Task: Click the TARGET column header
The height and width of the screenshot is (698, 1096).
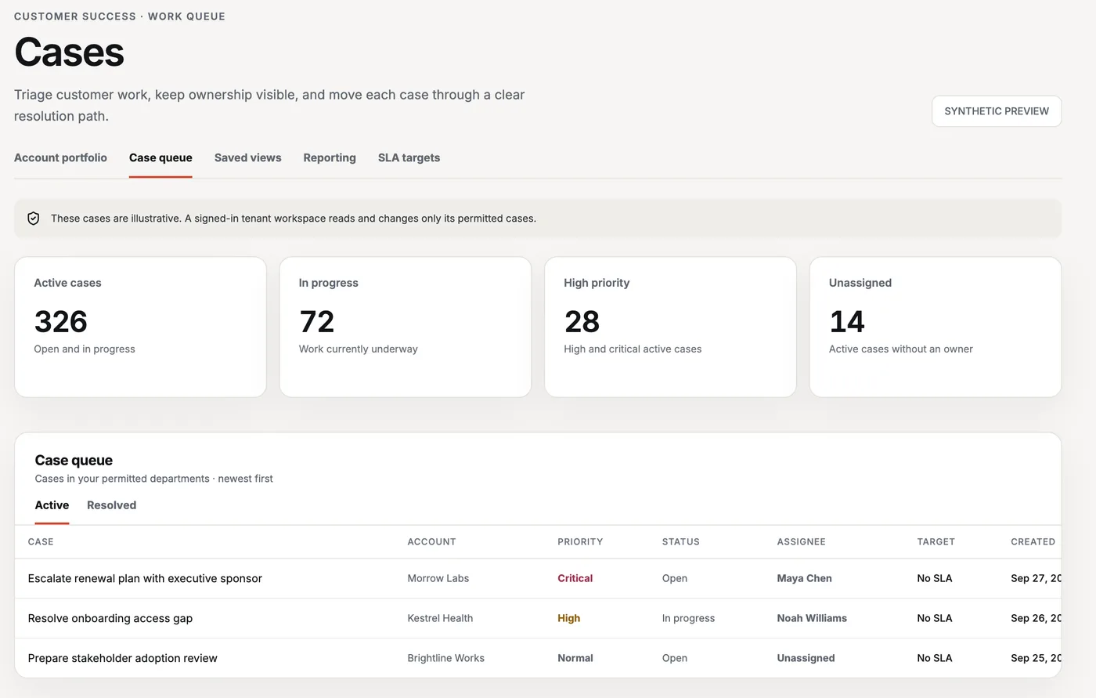Action: pos(936,542)
